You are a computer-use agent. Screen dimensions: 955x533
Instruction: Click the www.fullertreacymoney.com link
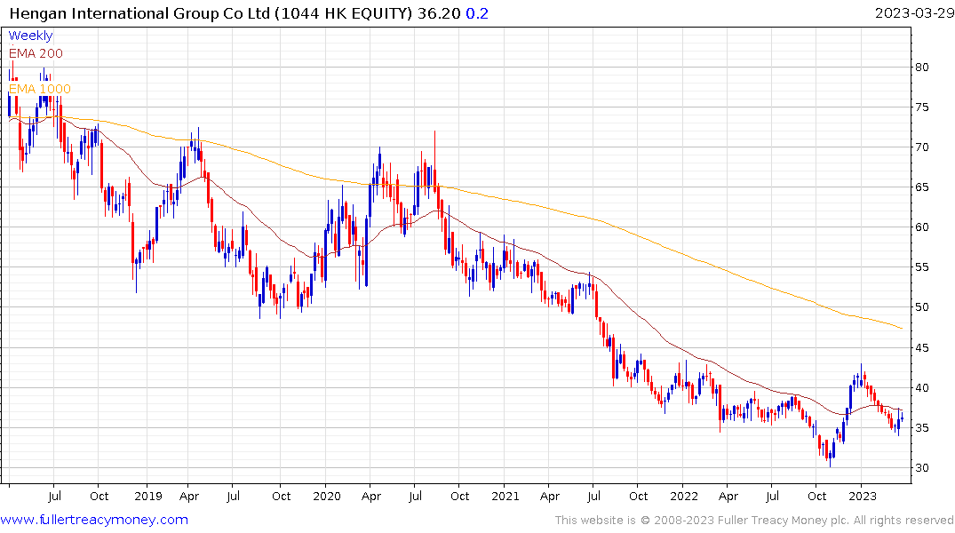[94, 520]
